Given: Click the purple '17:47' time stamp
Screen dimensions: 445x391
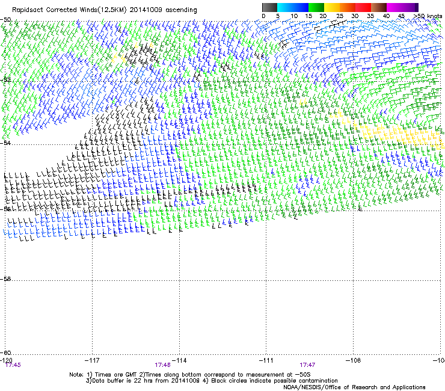Looking at the screenshot, I should [307, 365].
